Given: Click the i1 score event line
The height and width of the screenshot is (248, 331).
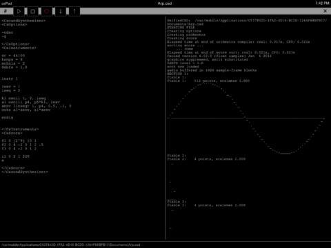Looking at the screenshot, I should coord(15,156).
